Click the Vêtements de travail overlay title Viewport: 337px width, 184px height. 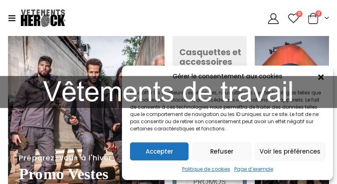(x=168, y=92)
